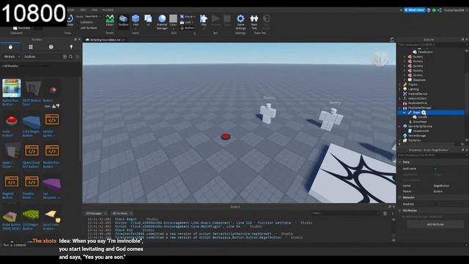
Task: Toggle the Disabled checkbox in Properties
Action: coord(435,204)
